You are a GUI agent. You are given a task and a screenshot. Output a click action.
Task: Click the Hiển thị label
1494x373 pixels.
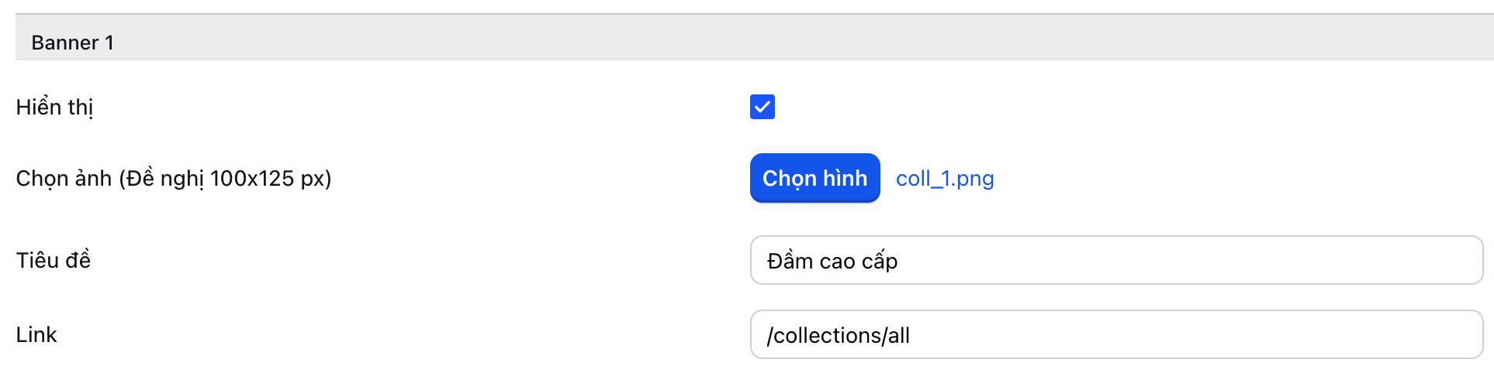click(54, 107)
